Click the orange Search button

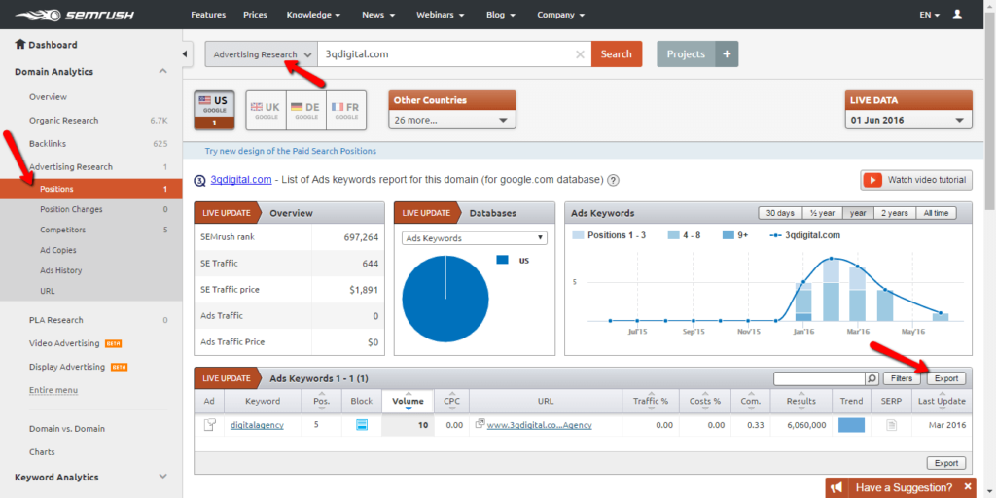point(616,54)
